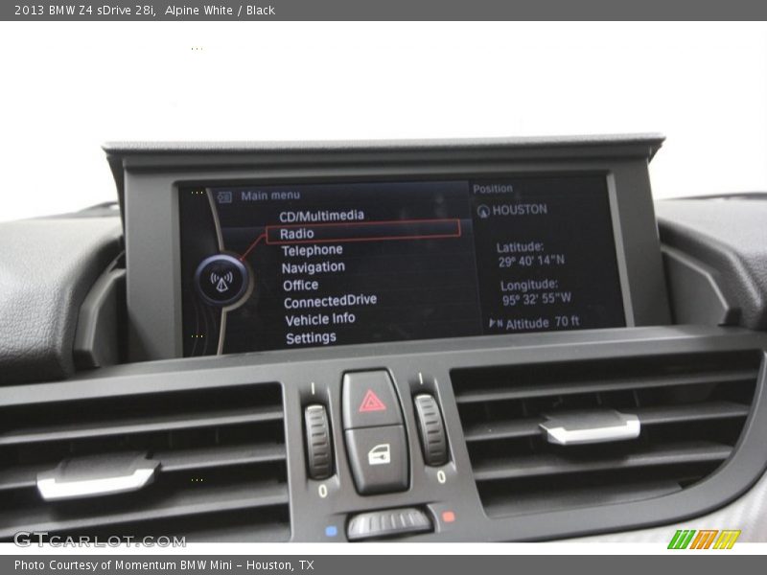Click the horizontal blue-red temperature thumbwheel

click(389, 522)
